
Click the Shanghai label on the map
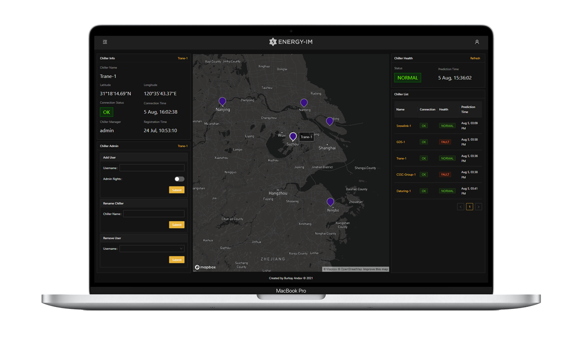click(x=327, y=148)
